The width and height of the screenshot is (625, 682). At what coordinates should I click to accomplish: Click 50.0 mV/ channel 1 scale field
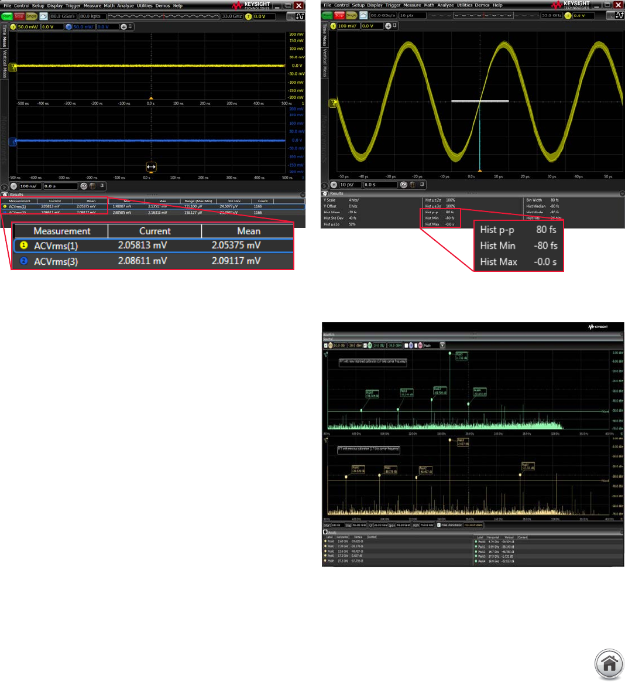(28, 27)
